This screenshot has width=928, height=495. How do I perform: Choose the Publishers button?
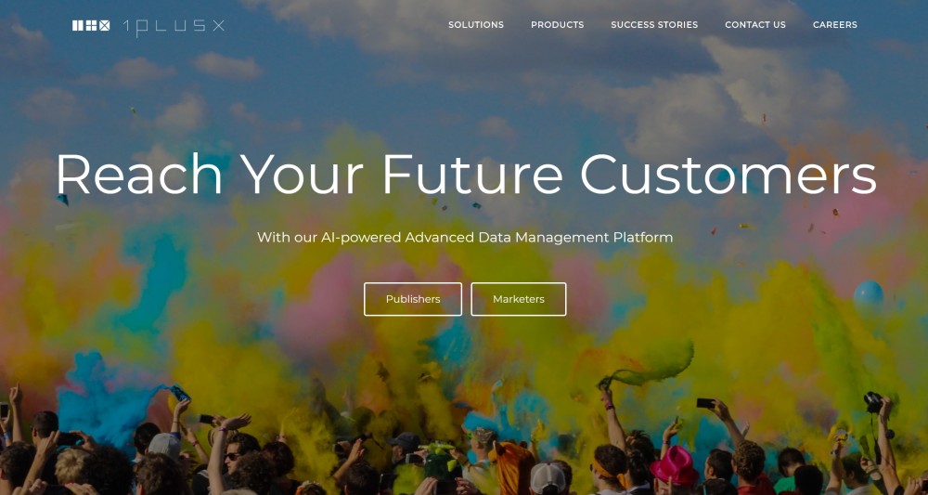tap(413, 299)
